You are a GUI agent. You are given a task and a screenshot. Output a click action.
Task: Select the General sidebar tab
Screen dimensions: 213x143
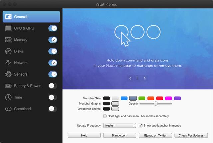31,17
